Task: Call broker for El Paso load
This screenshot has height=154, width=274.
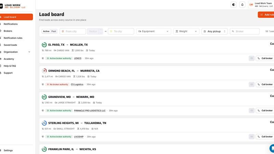Action: pos(265,58)
